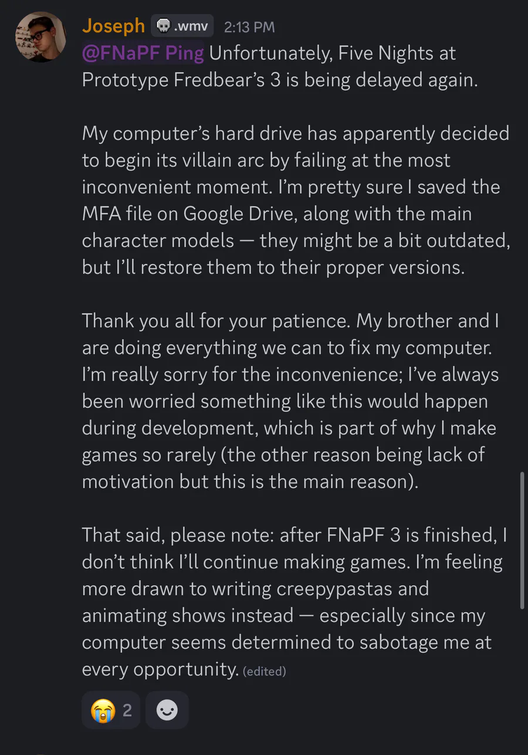
Task: Click the @FNaPF Ping role mention
Action: (x=143, y=53)
